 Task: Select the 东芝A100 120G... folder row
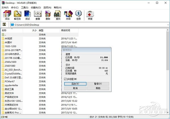(x=40, y=101)
